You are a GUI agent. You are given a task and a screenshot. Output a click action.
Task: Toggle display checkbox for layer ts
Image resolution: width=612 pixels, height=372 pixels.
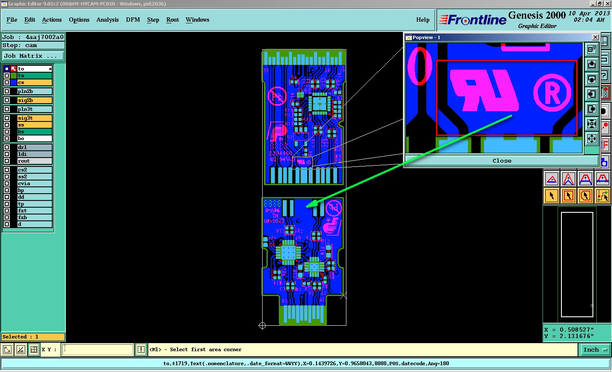click(x=7, y=76)
